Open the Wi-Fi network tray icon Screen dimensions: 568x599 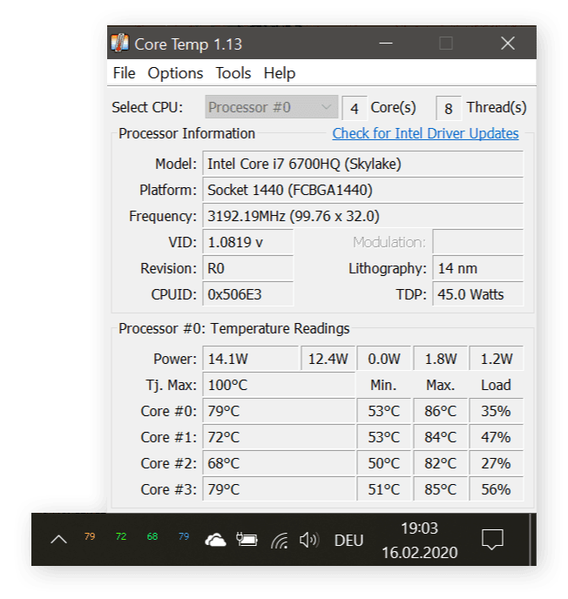[x=280, y=541]
